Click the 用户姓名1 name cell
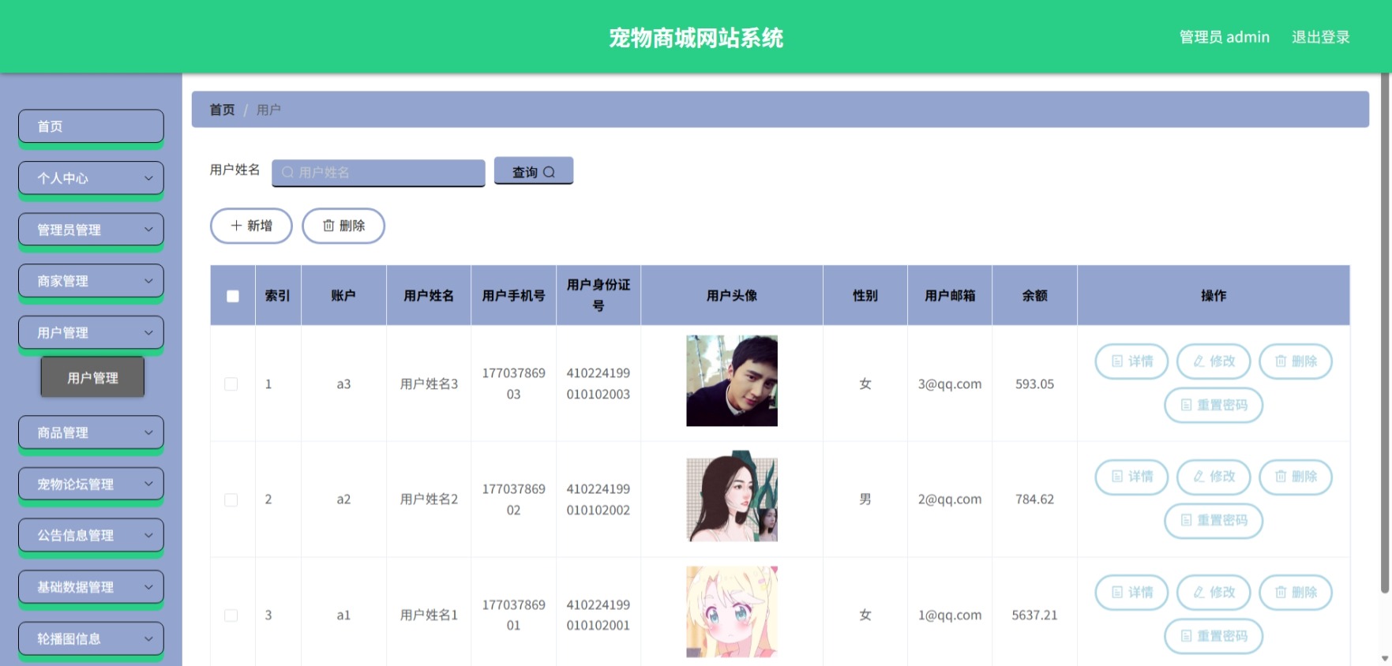The image size is (1392, 666). [429, 615]
